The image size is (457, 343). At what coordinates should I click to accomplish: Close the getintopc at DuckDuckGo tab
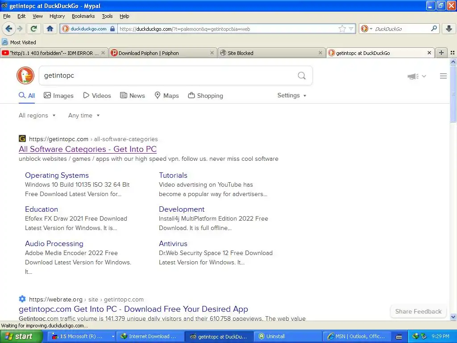[x=429, y=53]
